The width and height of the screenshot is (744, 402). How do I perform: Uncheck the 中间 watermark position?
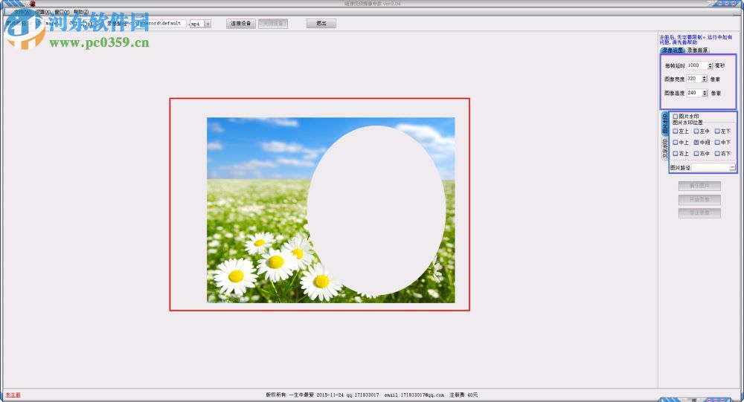pyautogui.click(x=696, y=142)
